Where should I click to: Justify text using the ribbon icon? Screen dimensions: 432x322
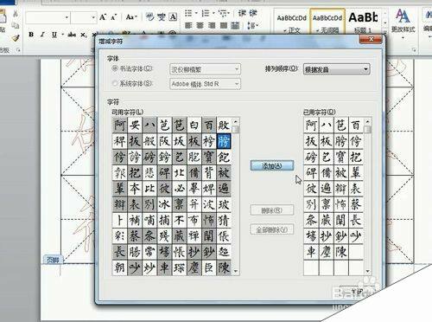click(224, 26)
